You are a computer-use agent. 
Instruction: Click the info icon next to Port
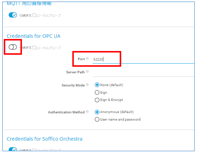click(87, 59)
